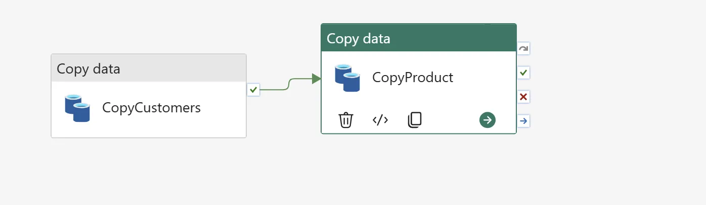Click the success connector on CopyCustomers
The image size is (706, 205).
(x=253, y=90)
